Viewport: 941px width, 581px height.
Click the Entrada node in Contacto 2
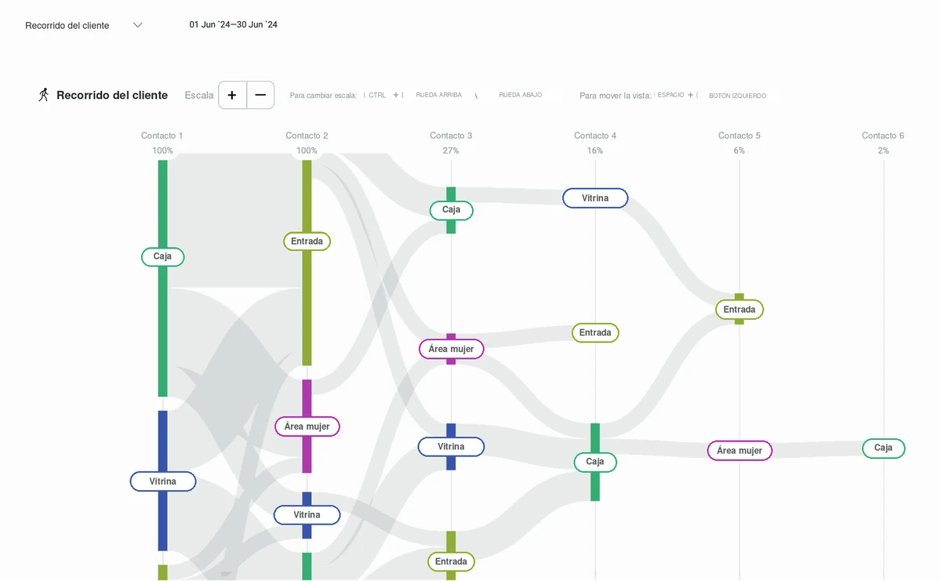pos(307,241)
